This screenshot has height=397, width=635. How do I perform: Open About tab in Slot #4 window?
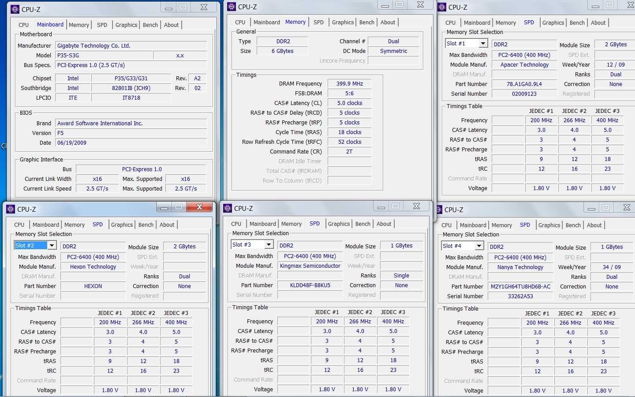(x=594, y=225)
